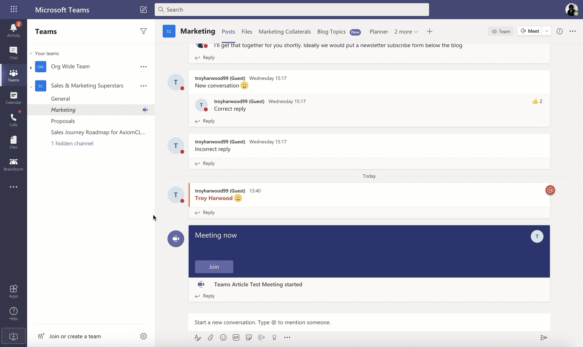Image resolution: width=583 pixels, height=347 pixels.
Task: Expand the compose box with Format icon
Action: click(198, 337)
